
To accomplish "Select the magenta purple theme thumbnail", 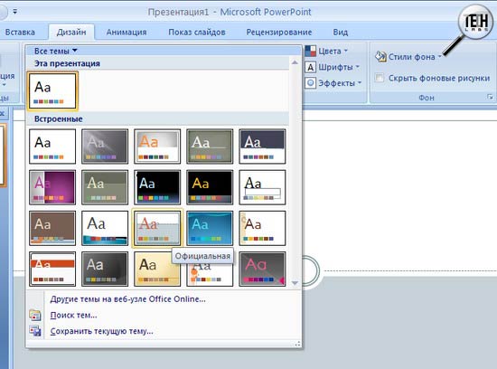I will tap(52, 187).
